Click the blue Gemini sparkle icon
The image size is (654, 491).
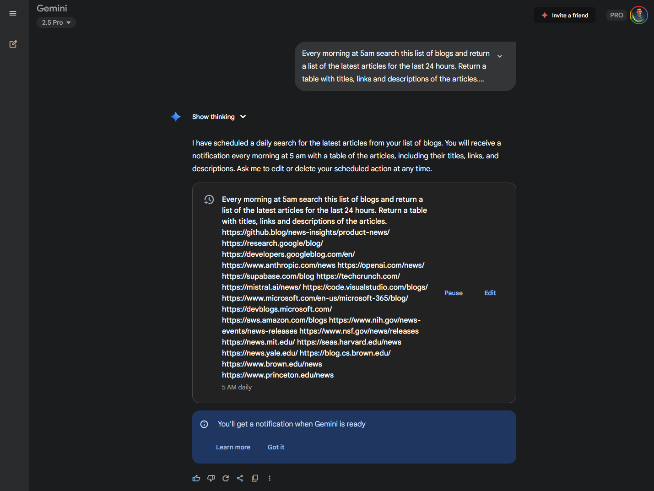(x=176, y=117)
